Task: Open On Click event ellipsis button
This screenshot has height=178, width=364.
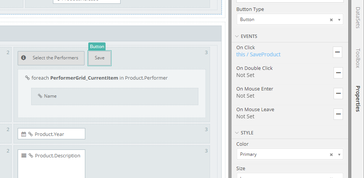Action: pos(337,52)
